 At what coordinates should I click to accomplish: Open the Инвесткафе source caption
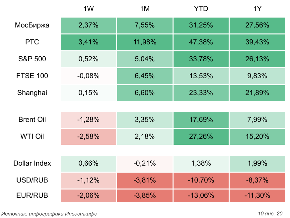(49, 213)
